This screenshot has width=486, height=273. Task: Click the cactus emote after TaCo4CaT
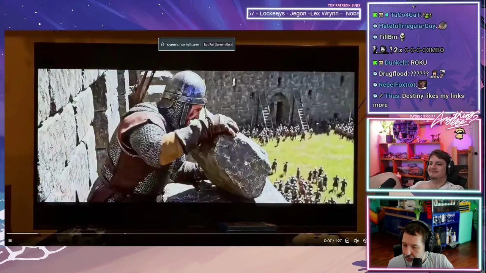(x=427, y=15)
